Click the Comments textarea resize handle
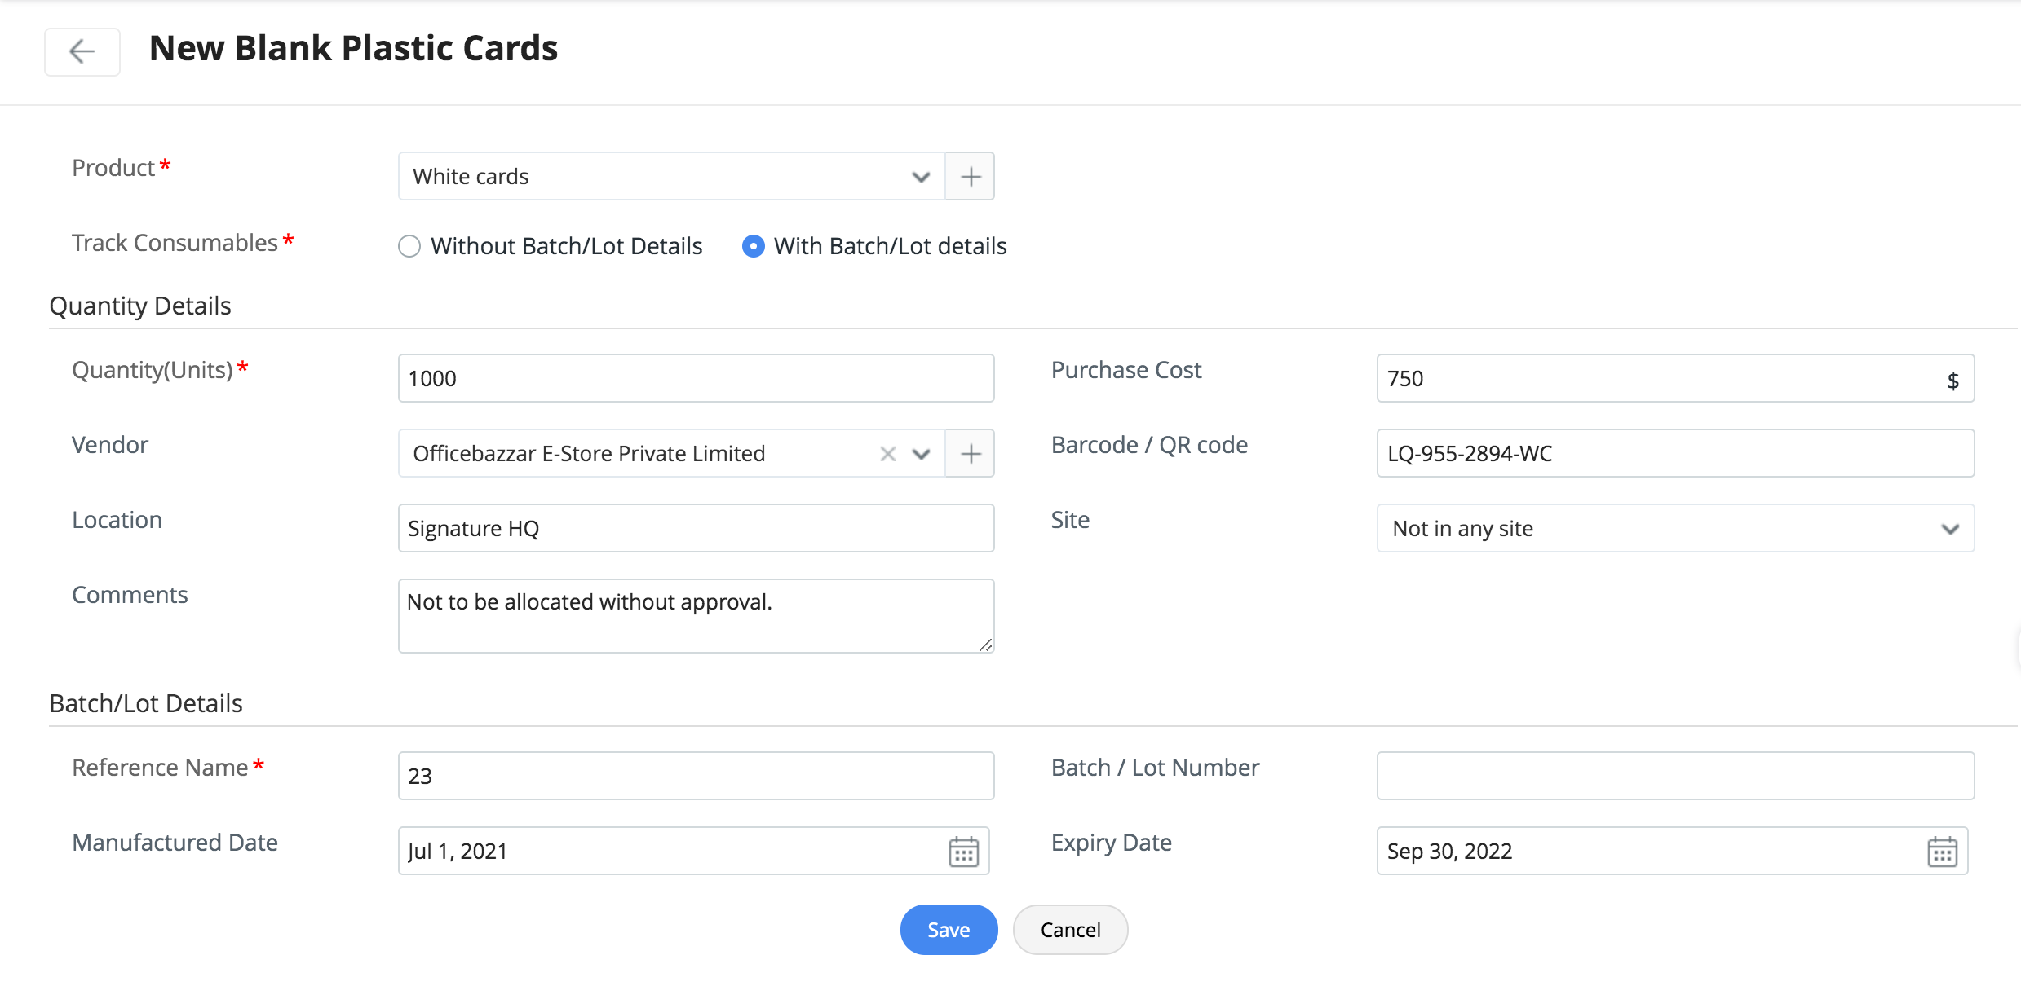This screenshot has height=986, width=2021. (x=986, y=645)
